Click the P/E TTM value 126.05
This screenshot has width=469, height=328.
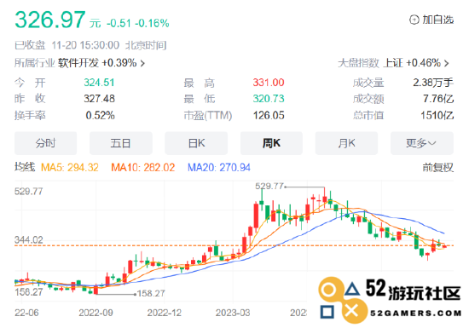[x=269, y=115]
